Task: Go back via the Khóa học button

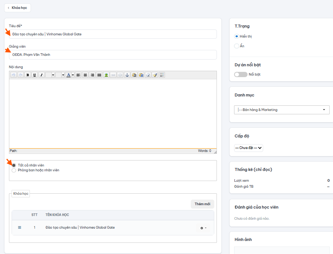Action: point(18,8)
